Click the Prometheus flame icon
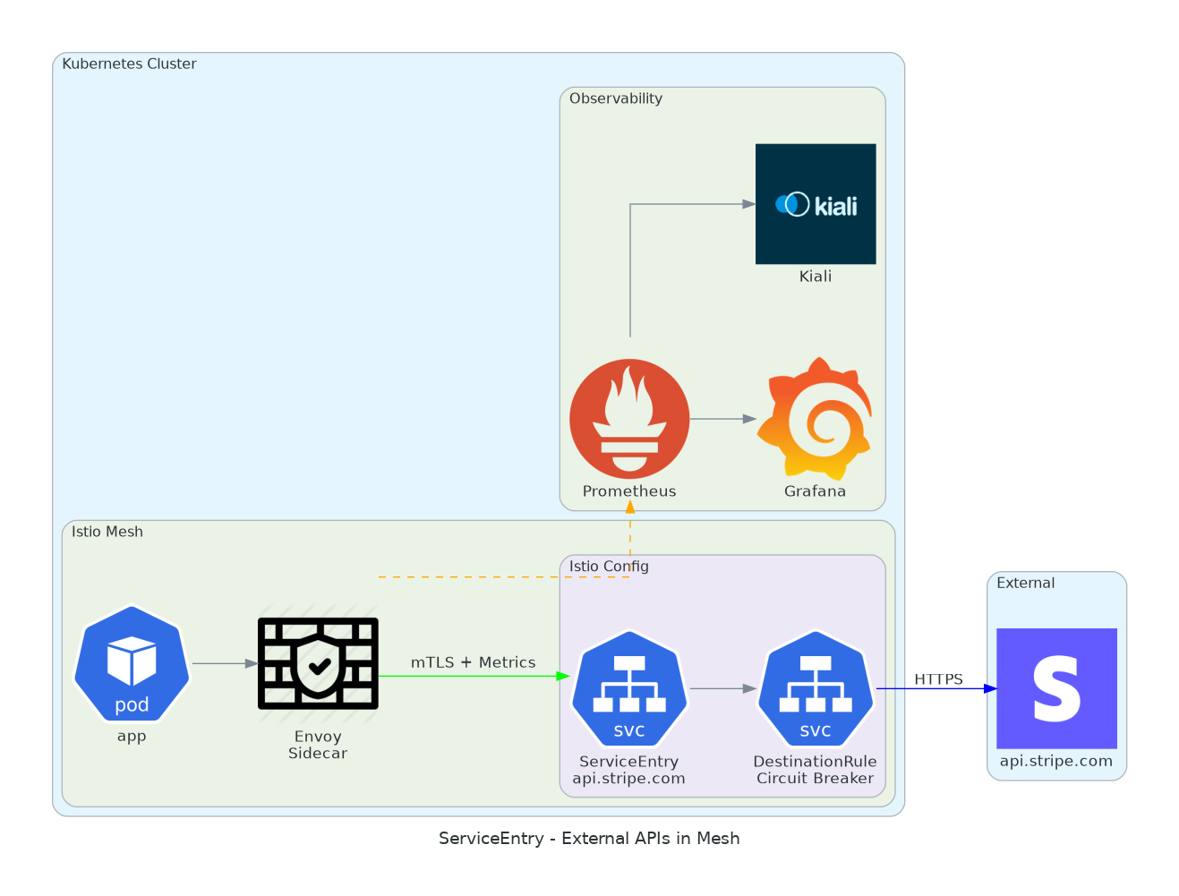Viewport: 1179px width, 896px height. pos(629,418)
